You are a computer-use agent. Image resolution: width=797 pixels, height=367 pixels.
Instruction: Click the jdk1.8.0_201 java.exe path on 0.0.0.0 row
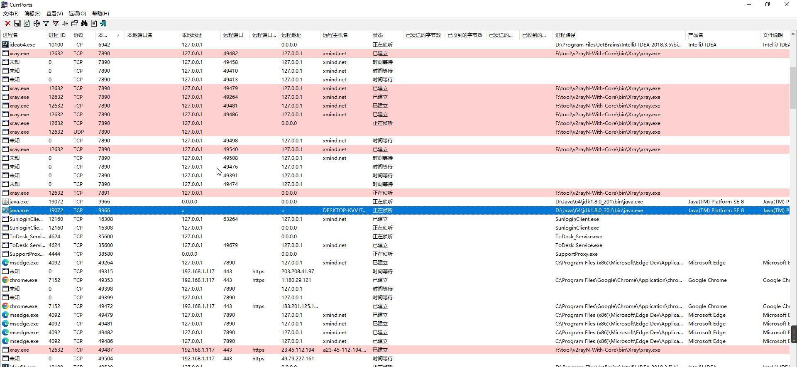point(599,201)
